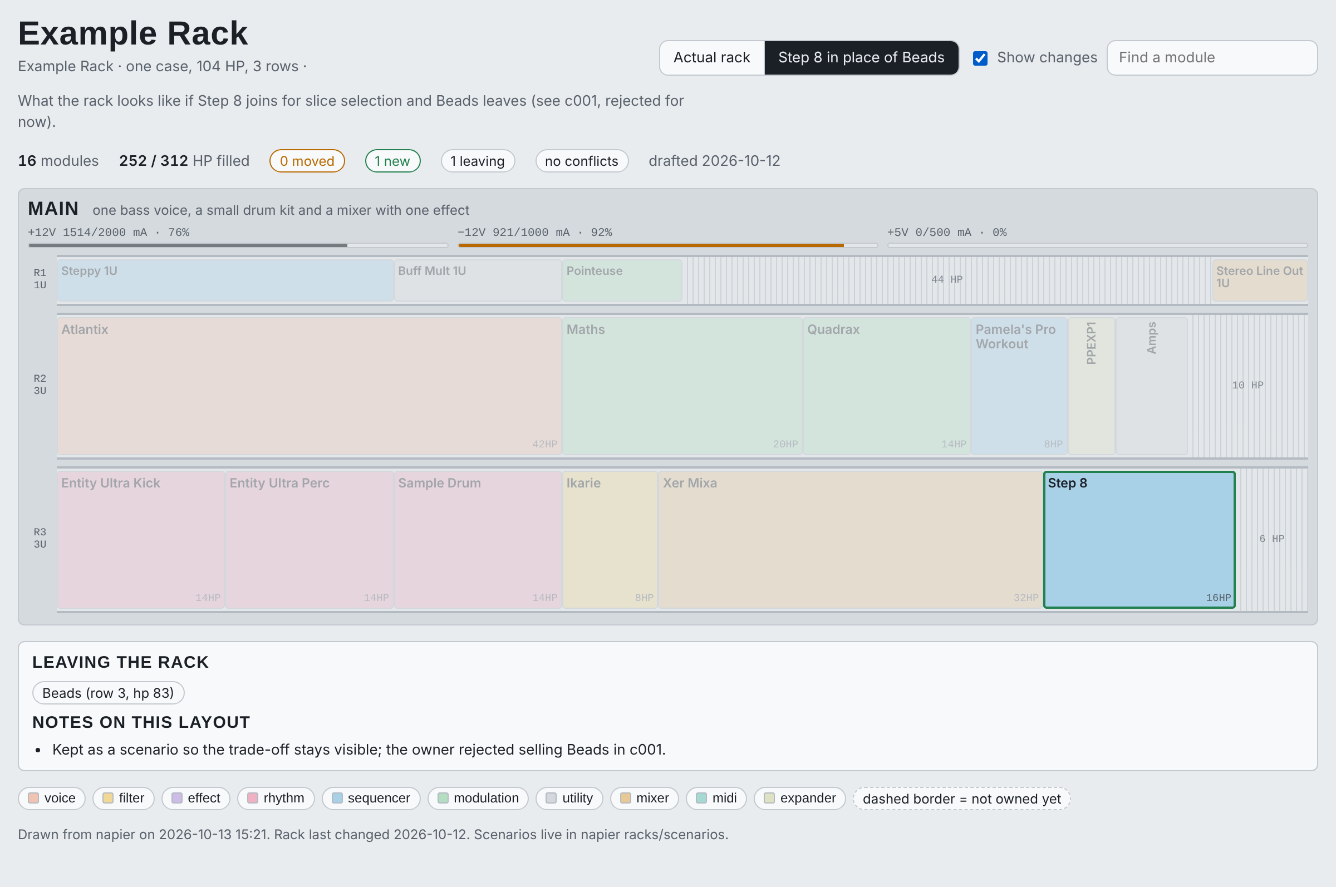Click the expander legend chip
This screenshot has width=1336, height=887.
(799, 798)
